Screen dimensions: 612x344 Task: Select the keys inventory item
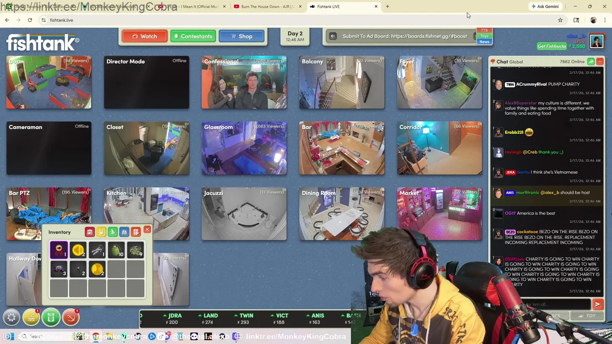click(x=97, y=250)
